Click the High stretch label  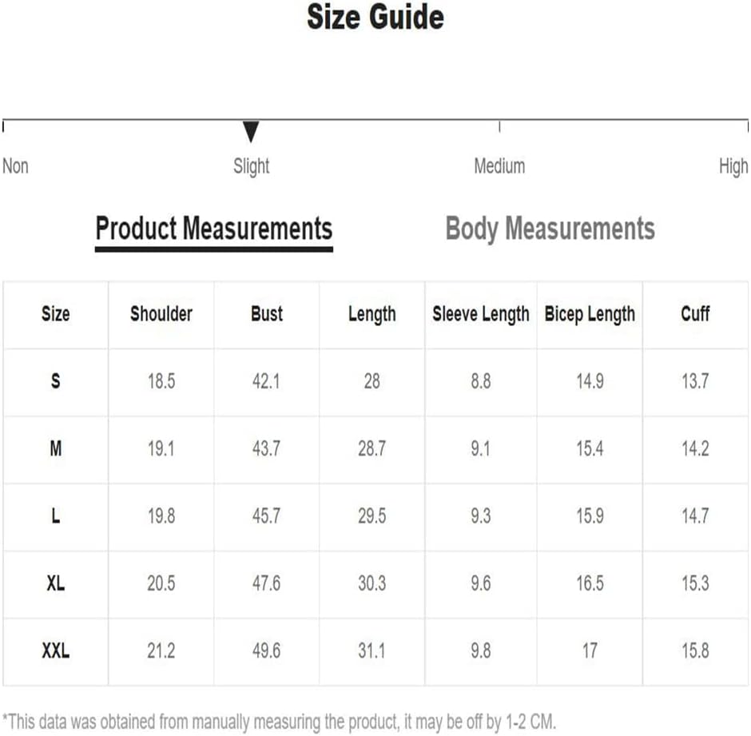pyautogui.click(x=733, y=167)
